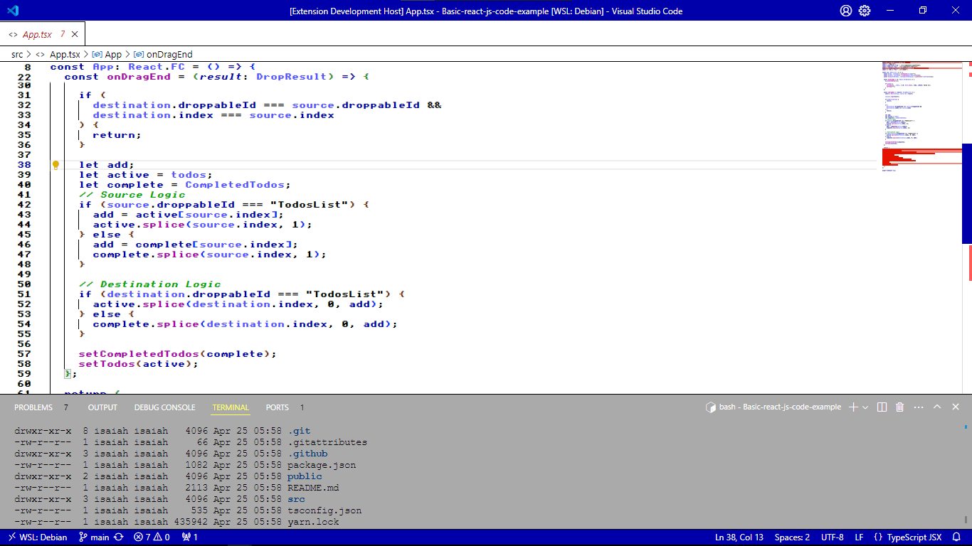Synchronize changes with the sync icon

[x=119, y=537]
